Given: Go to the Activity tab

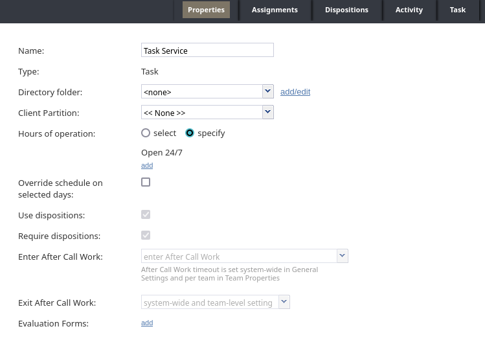Looking at the screenshot, I should (x=409, y=10).
